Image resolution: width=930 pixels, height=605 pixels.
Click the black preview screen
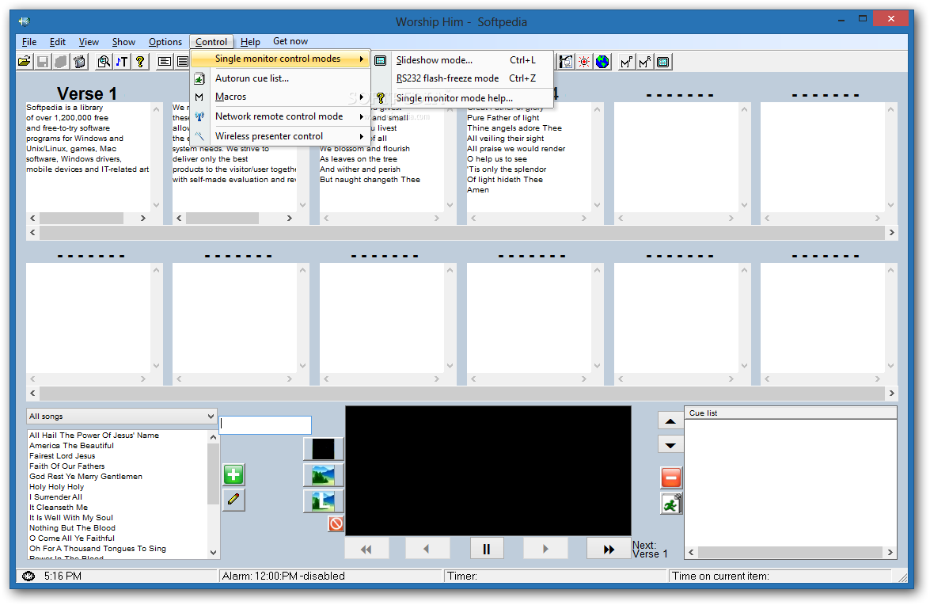click(x=488, y=471)
